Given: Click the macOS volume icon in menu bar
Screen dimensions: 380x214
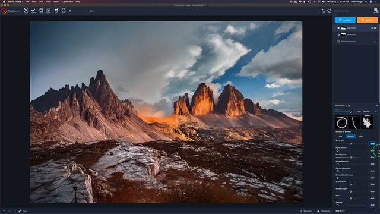Looking at the screenshot, I should coord(323,2).
